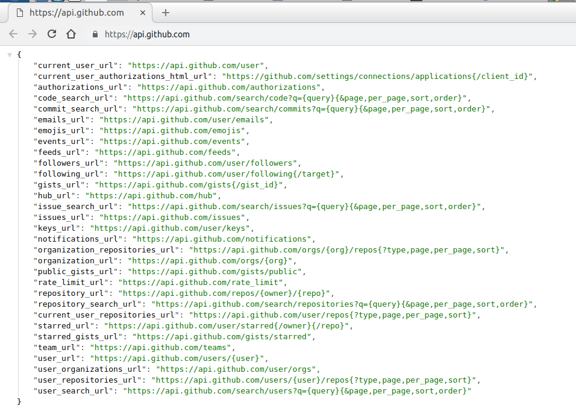Viewport: 576px width, 420px height.
Task: Open the rate_limit_url link
Action: [200, 282]
